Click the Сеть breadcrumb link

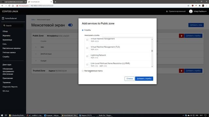(x=33, y=19)
